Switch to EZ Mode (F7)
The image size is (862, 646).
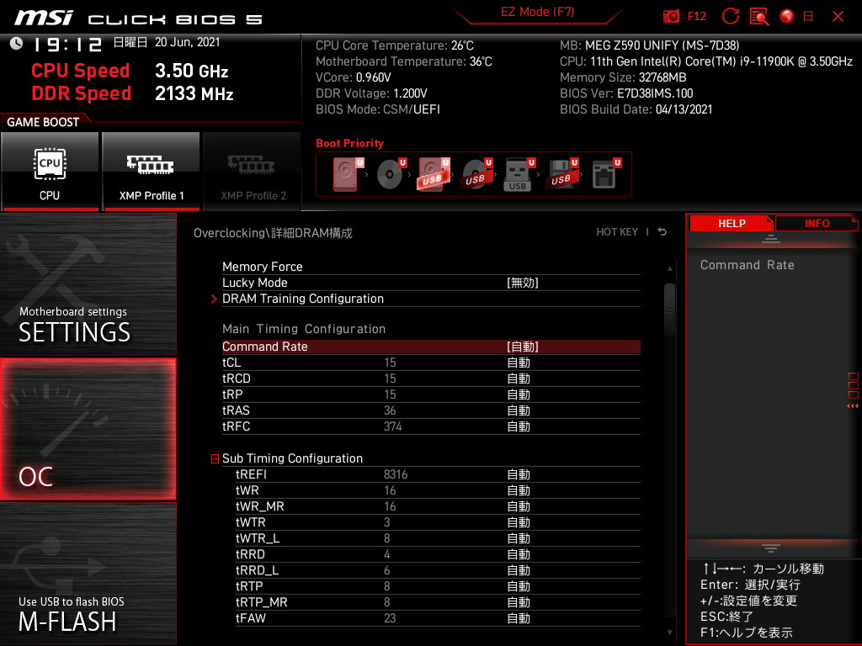(537, 12)
